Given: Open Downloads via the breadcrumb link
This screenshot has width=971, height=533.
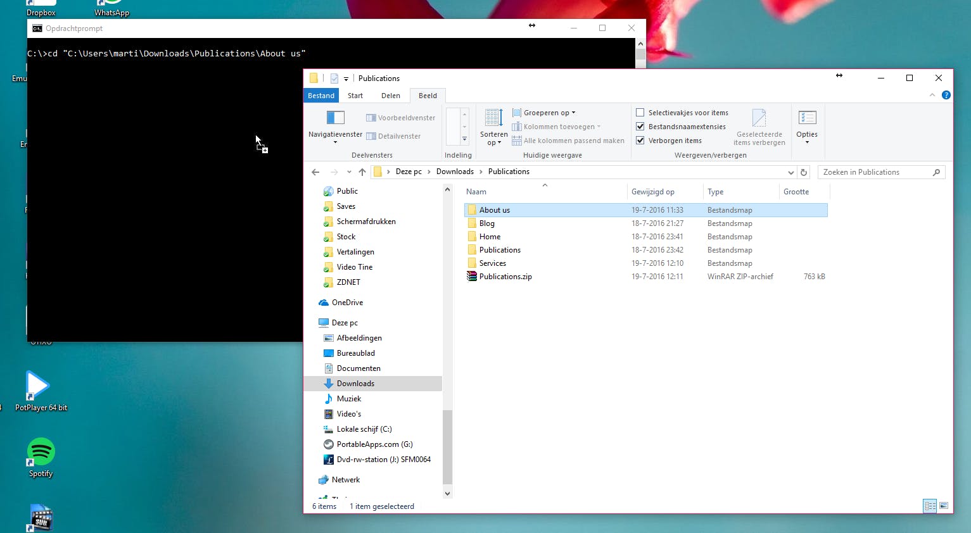Looking at the screenshot, I should [x=455, y=171].
